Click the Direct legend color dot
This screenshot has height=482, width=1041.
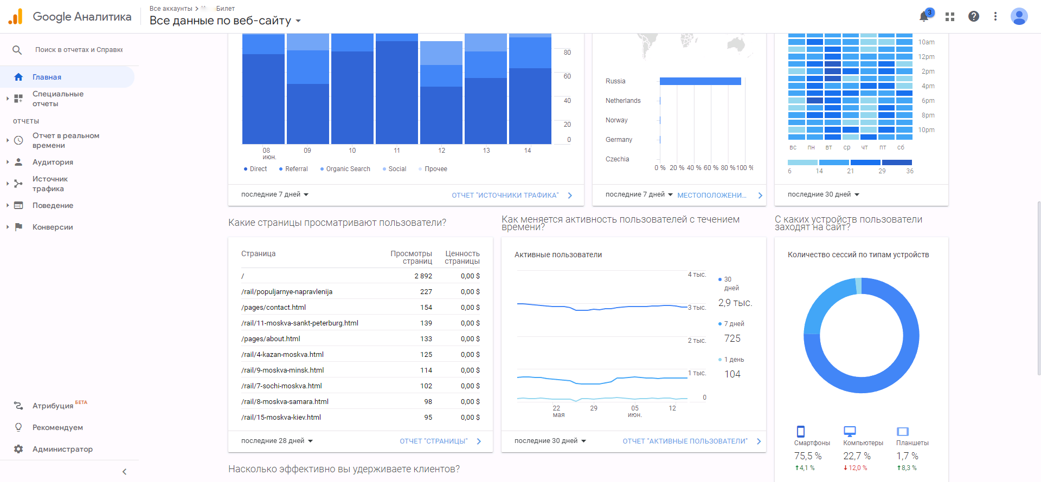click(x=246, y=169)
